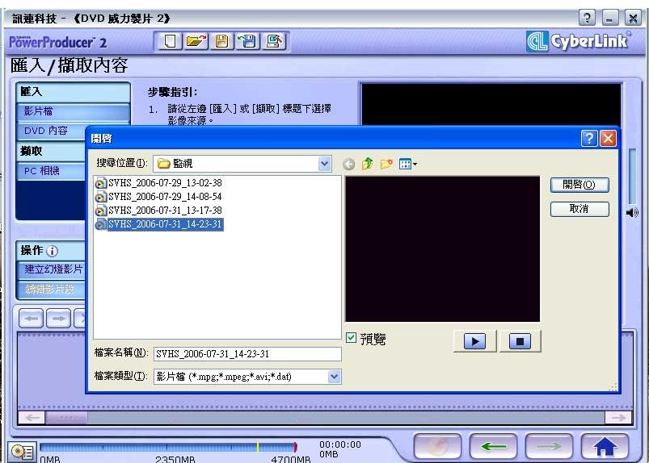Click 編輯影片段 operation
The width and height of the screenshot is (649, 463).
pyautogui.click(x=52, y=289)
